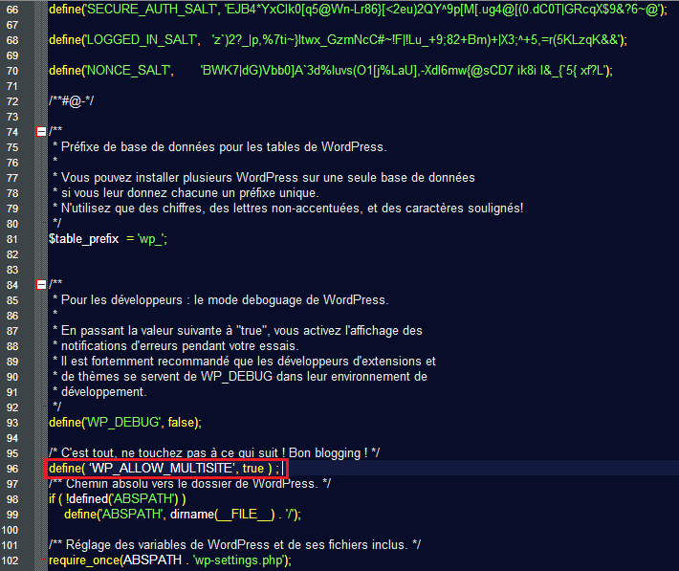Click the /**#@-*/ comment on line 72
The image size is (679, 571).
(x=71, y=100)
